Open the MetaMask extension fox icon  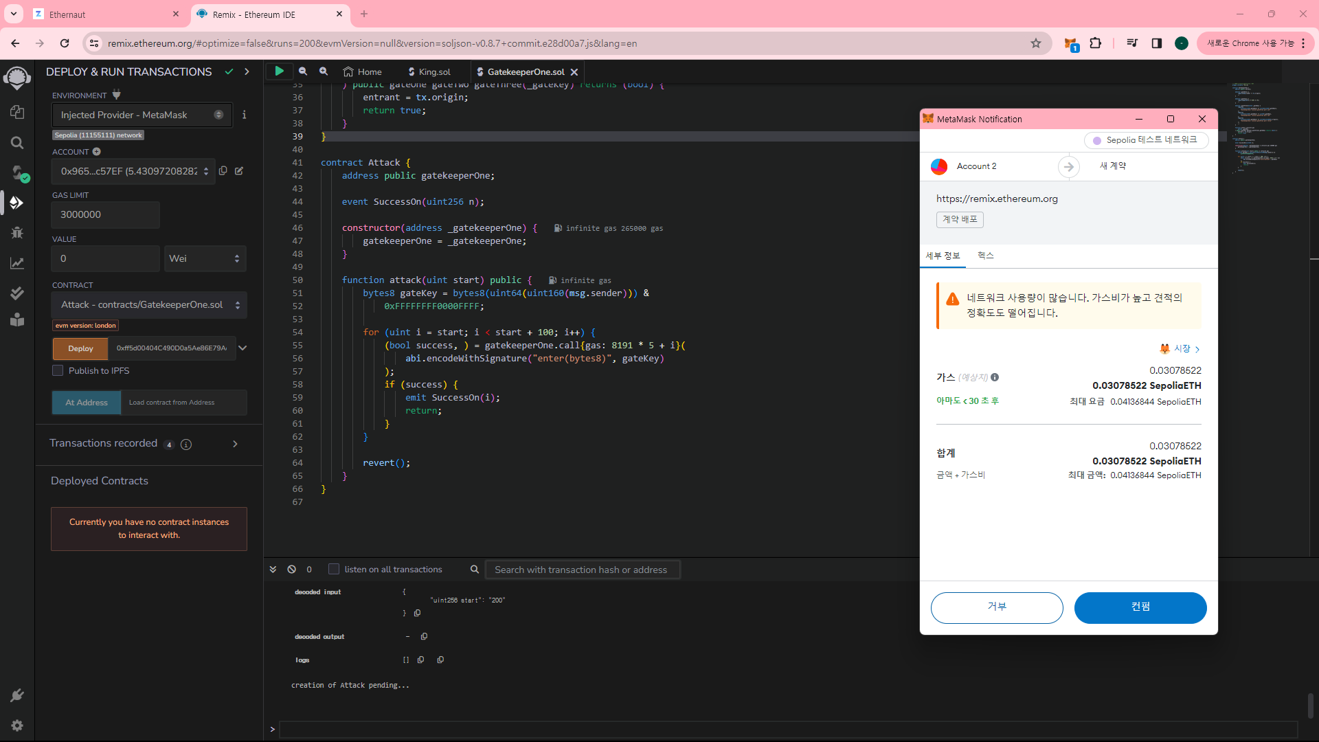pos(1070,44)
